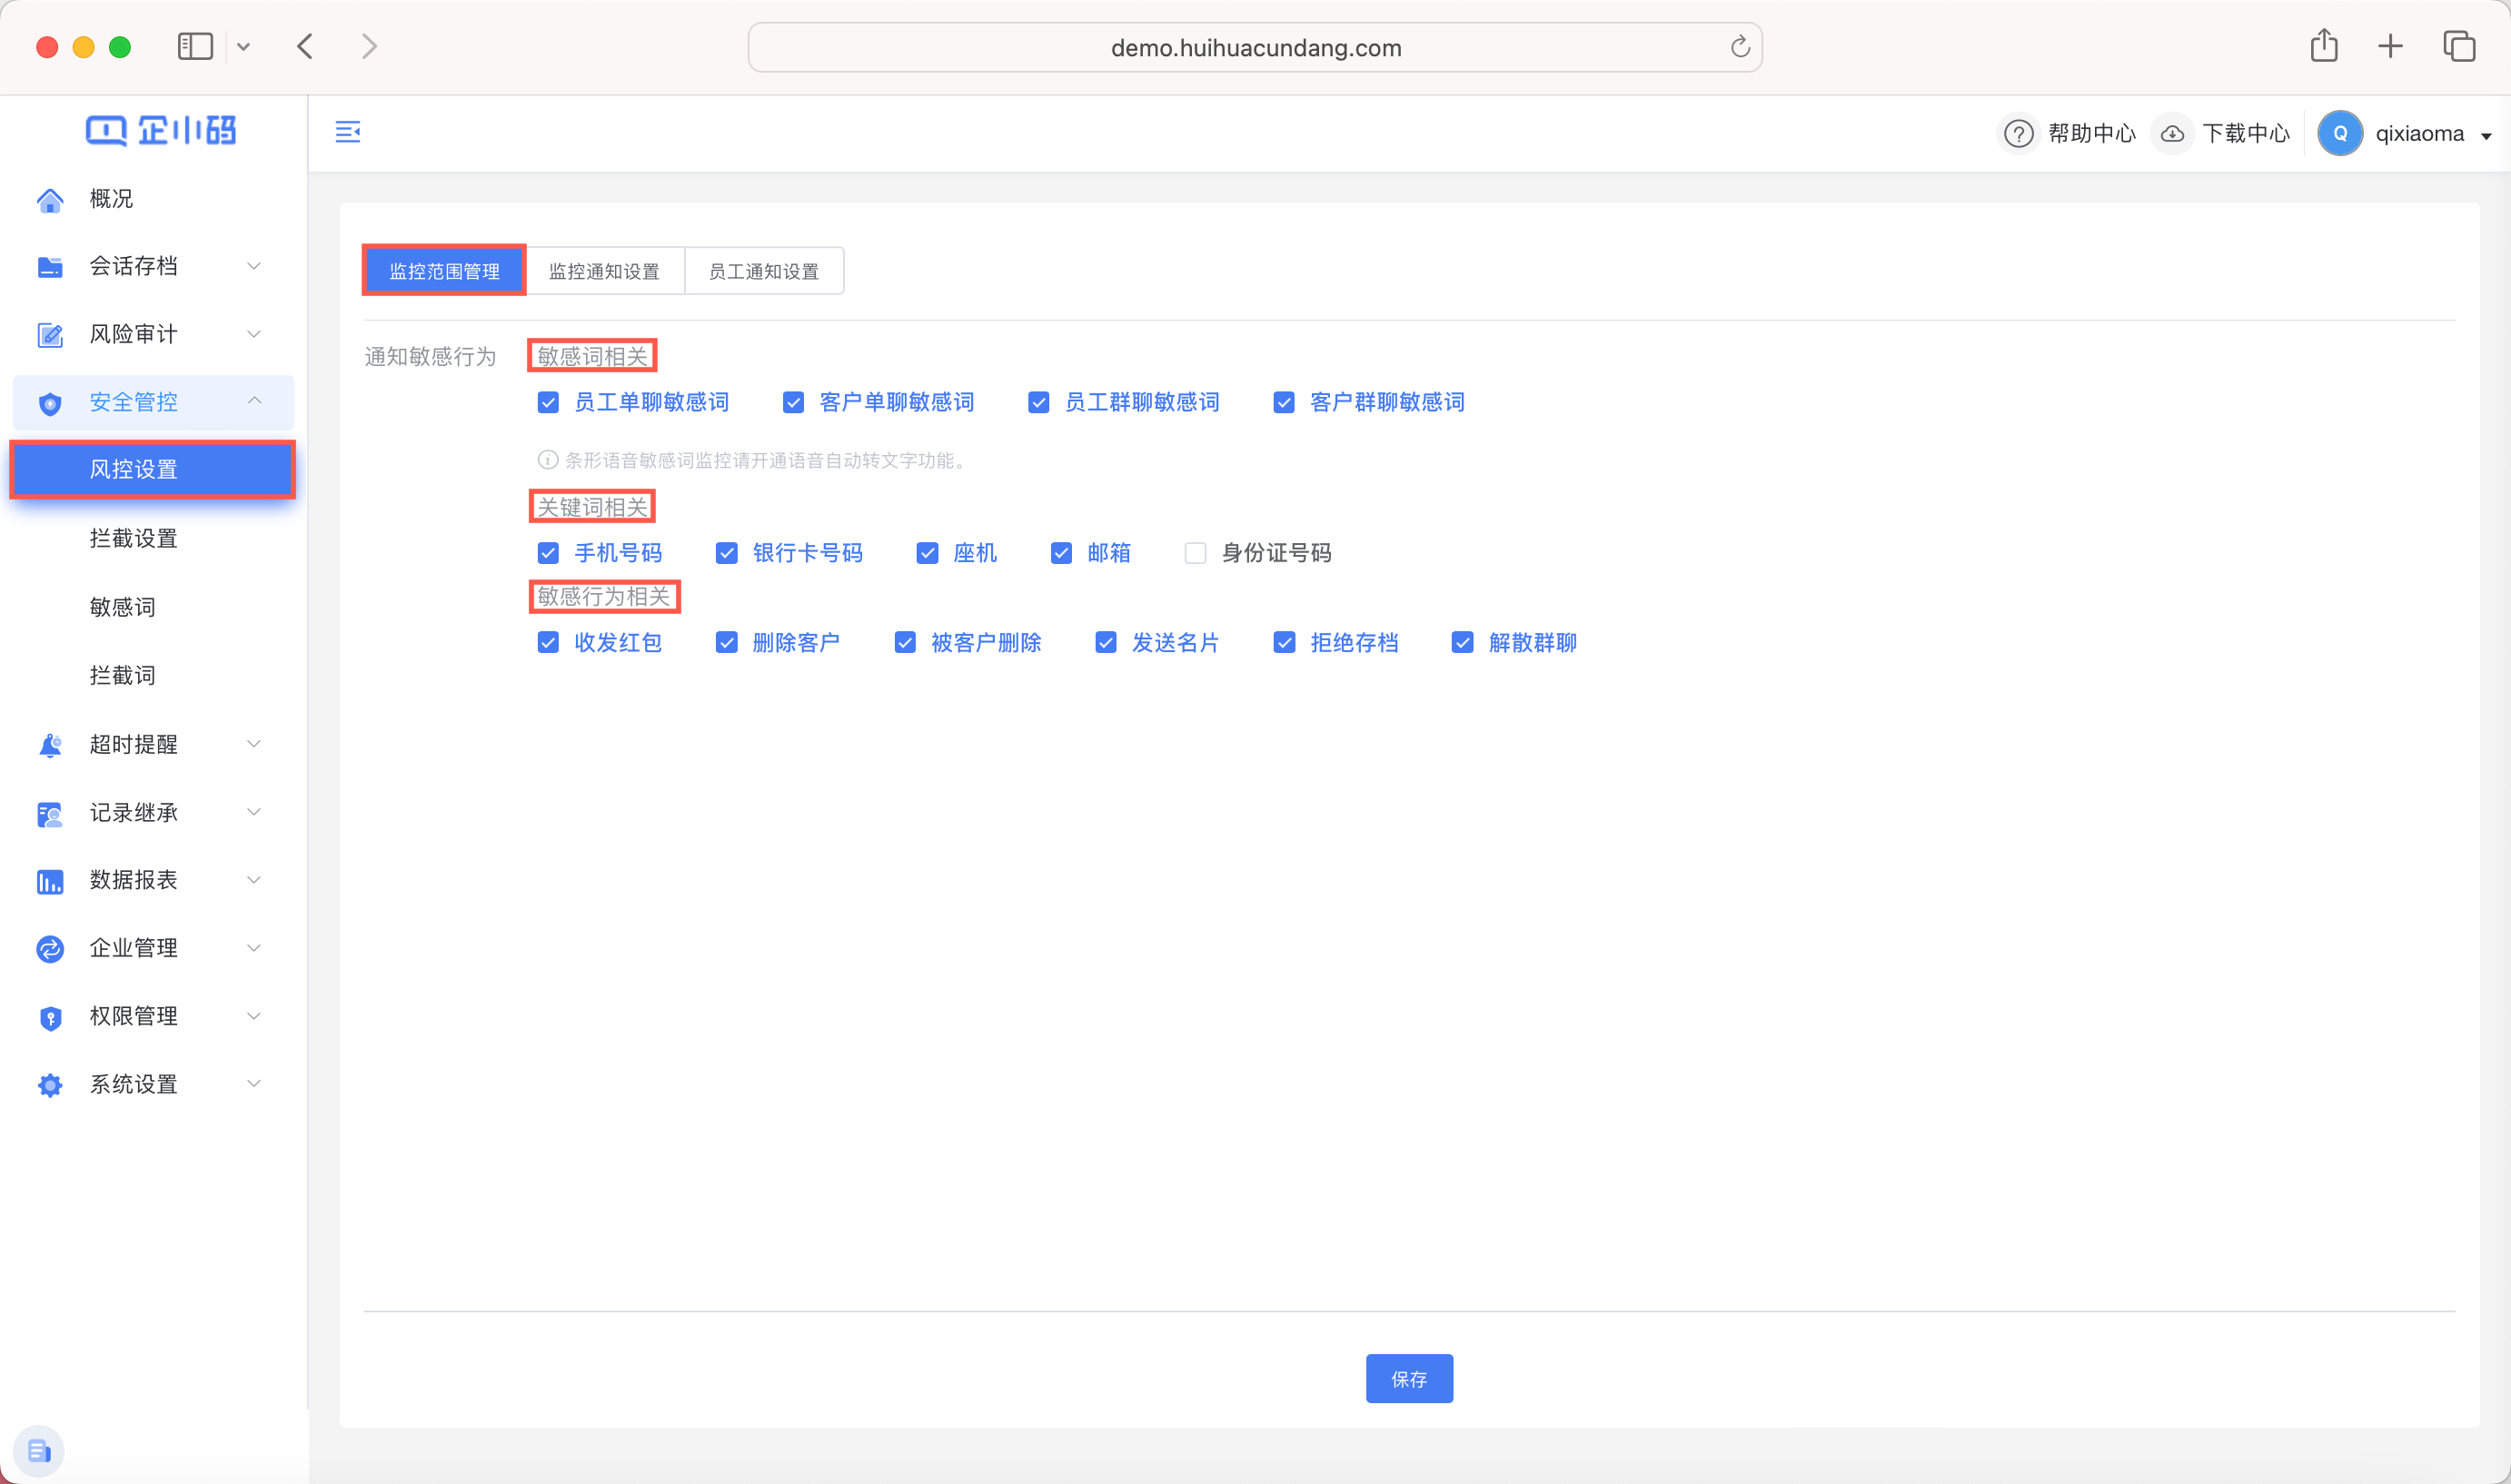Click the bell icon beside 超时提醒

pos(50,745)
